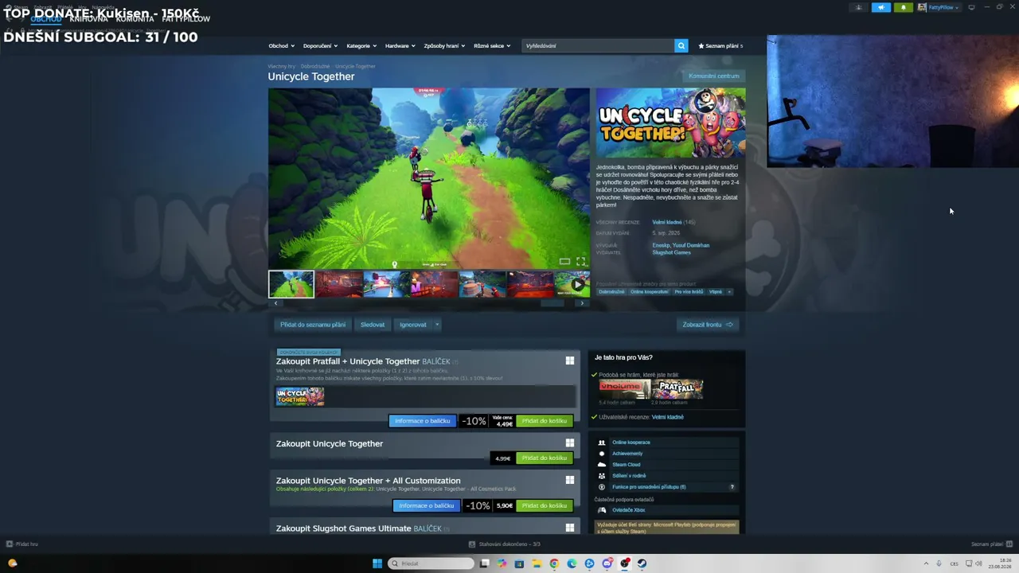Image resolution: width=1019 pixels, height=573 pixels.
Task: Expand the arrow dropdown beside Ignorovat
Action: point(437,325)
